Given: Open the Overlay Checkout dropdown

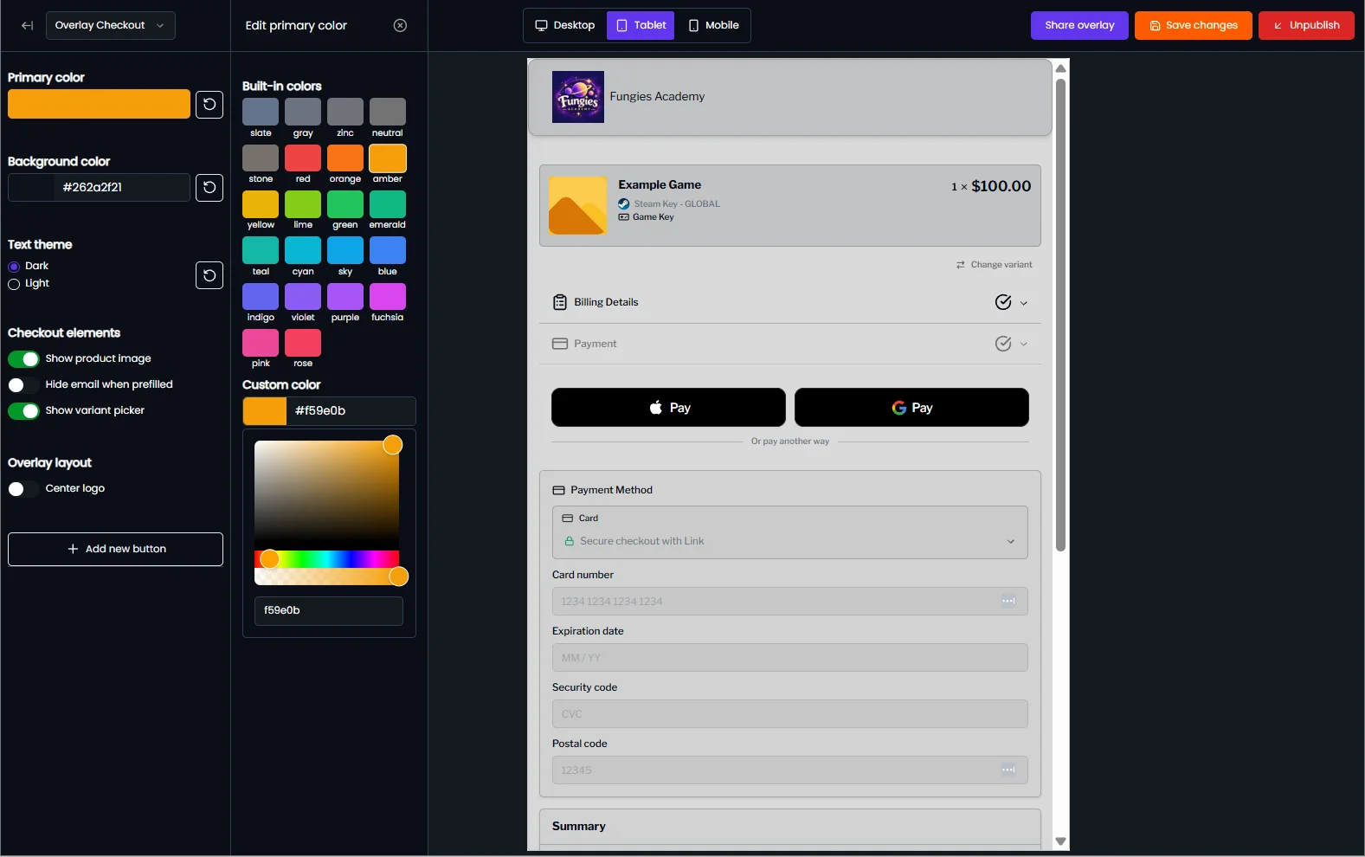Looking at the screenshot, I should point(110,25).
